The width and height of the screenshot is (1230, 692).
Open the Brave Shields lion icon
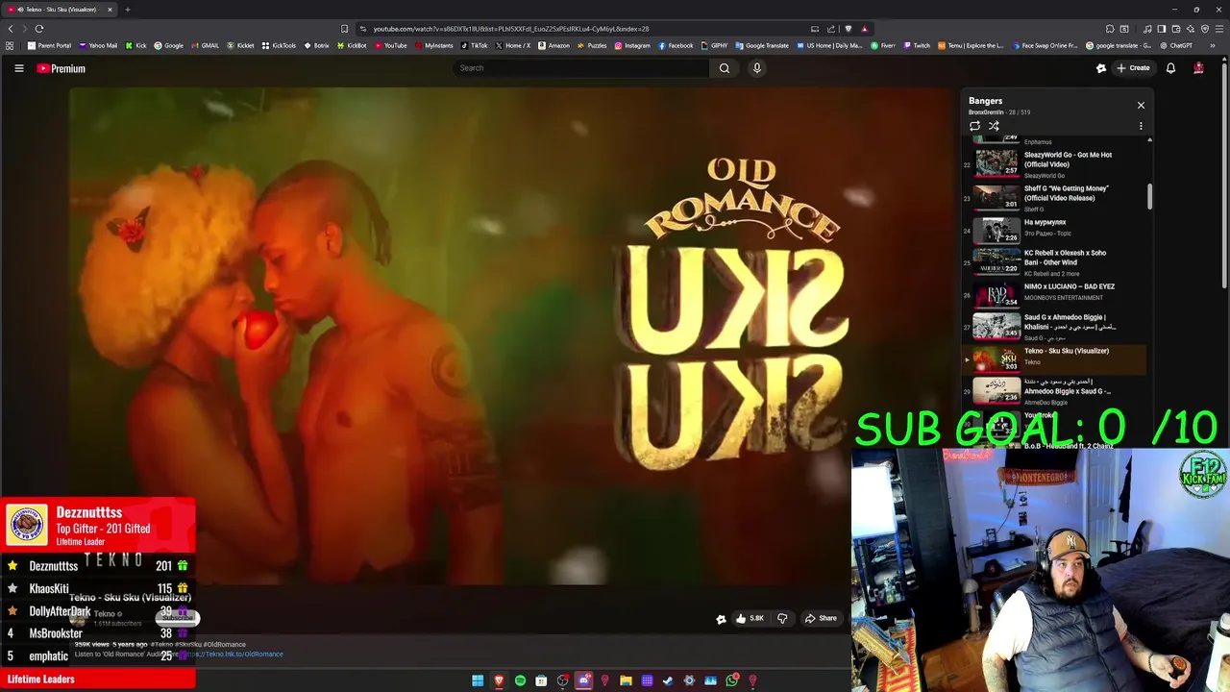(848, 29)
